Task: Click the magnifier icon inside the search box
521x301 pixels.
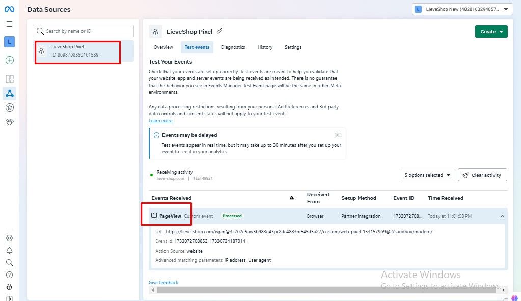Action: coord(40,31)
